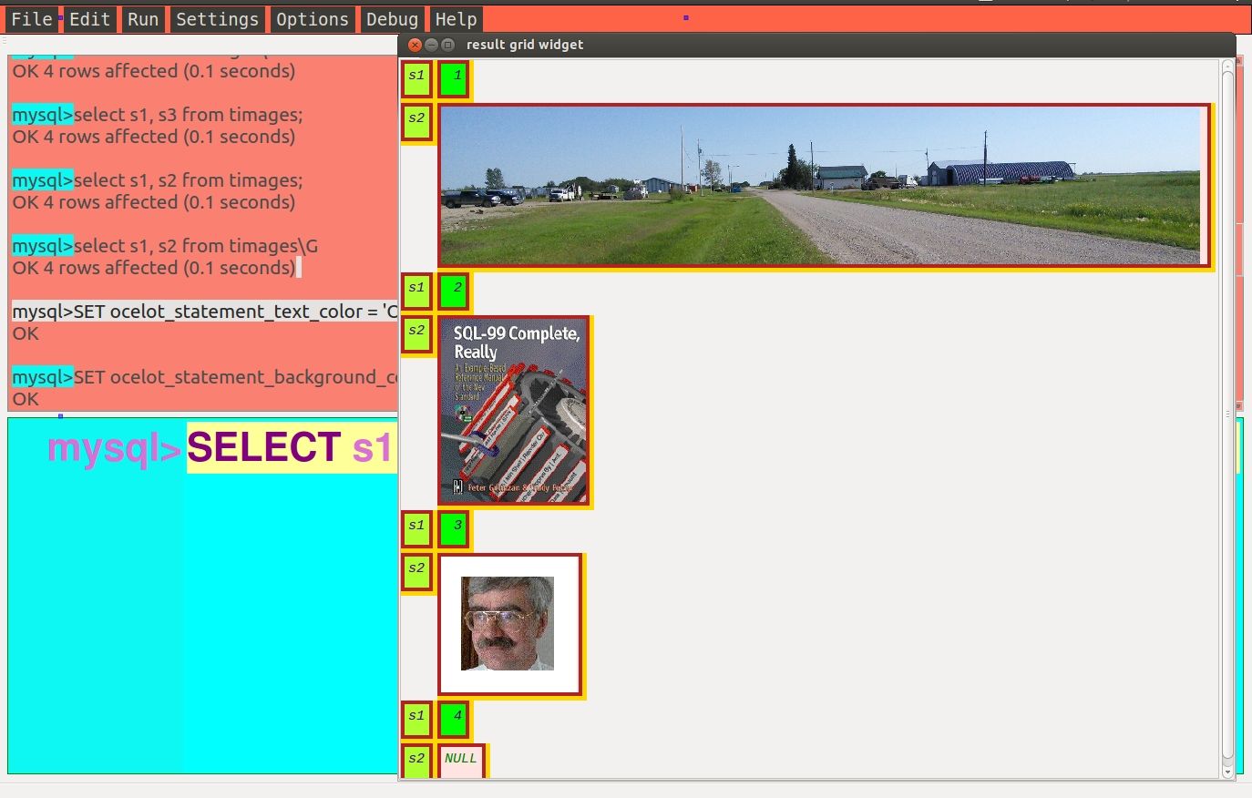Open the Debug menu
This screenshot has height=798, width=1252.
pyautogui.click(x=392, y=18)
